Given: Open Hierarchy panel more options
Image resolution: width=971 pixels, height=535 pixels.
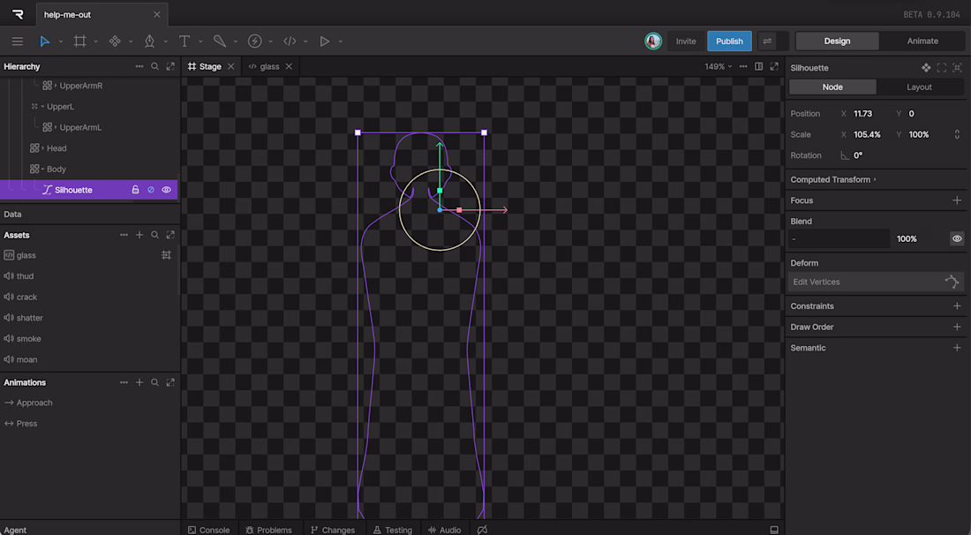Looking at the screenshot, I should [139, 66].
